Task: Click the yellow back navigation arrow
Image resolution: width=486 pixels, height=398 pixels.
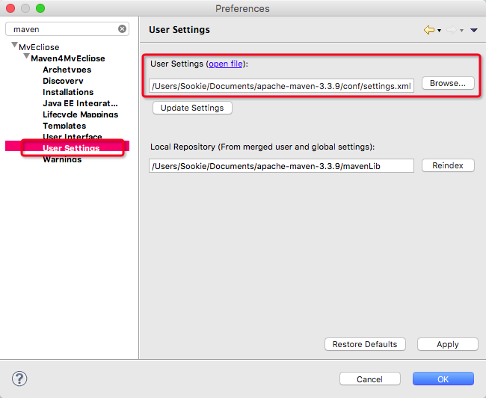Action: click(428, 30)
